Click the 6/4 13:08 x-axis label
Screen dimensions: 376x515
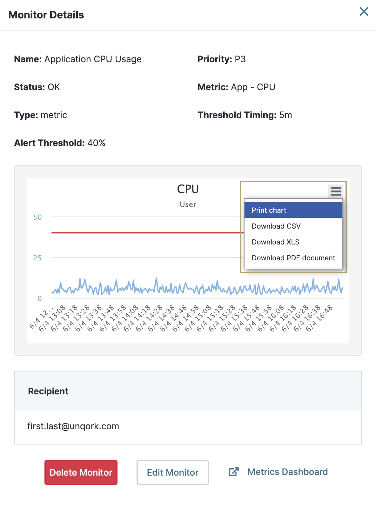click(x=52, y=318)
